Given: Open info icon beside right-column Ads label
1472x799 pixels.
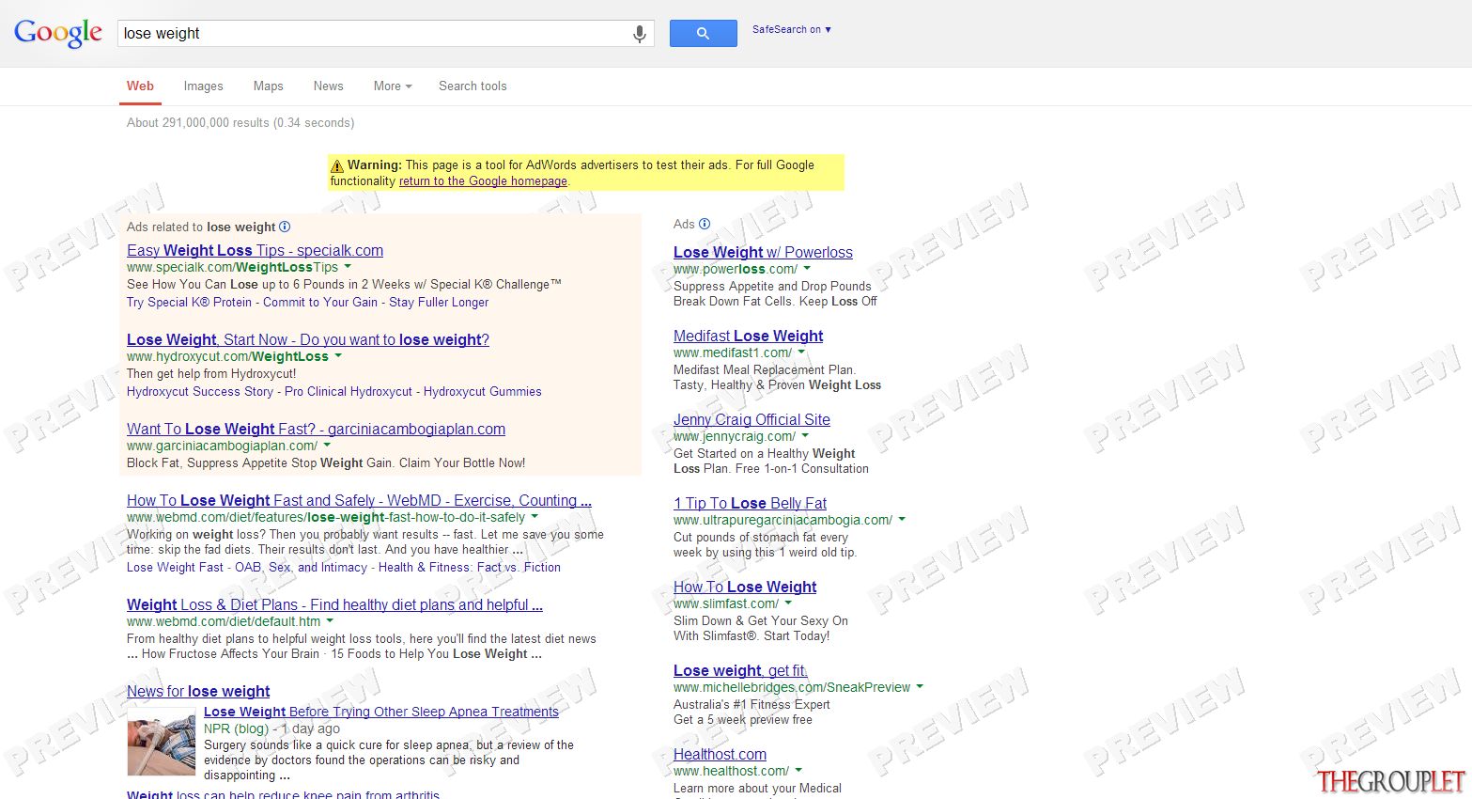Looking at the screenshot, I should (x=705, y=224).
